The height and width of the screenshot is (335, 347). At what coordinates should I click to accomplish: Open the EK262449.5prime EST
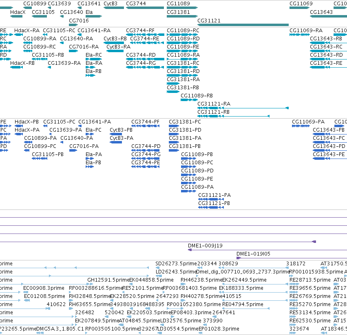[256, 284]
